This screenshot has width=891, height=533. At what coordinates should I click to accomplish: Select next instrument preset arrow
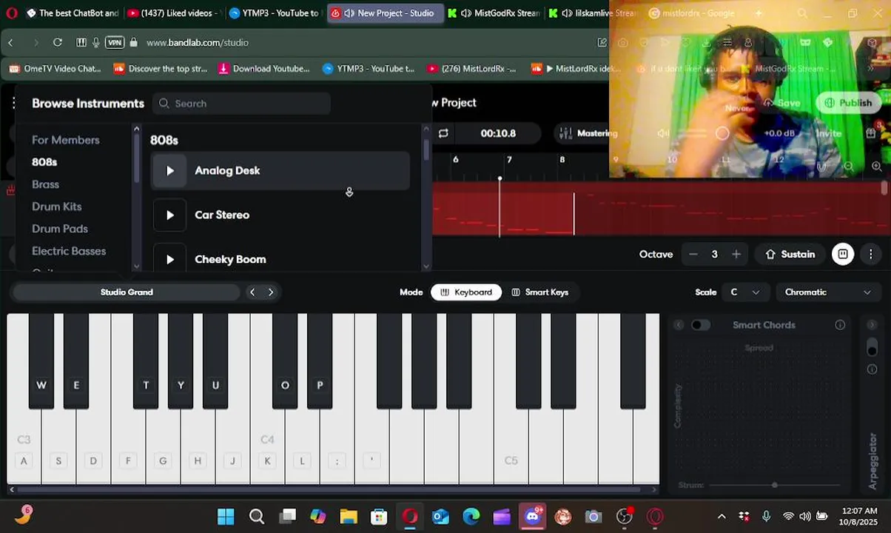coord(271,292)
